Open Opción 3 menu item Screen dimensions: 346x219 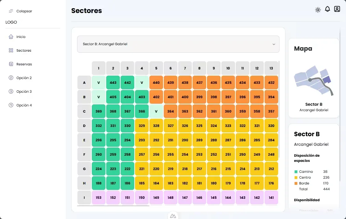tap(24, 91)
